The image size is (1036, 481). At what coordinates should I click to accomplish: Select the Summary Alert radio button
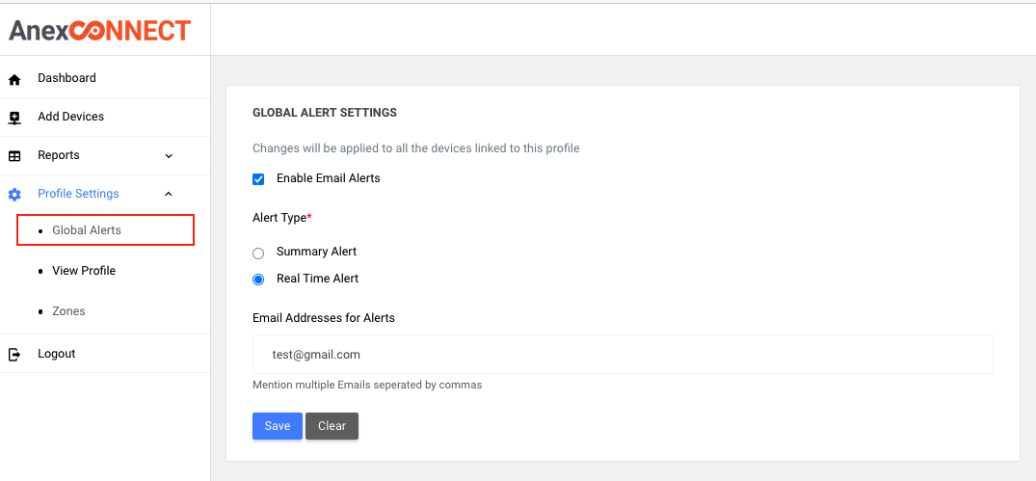[x=258, y=253]
